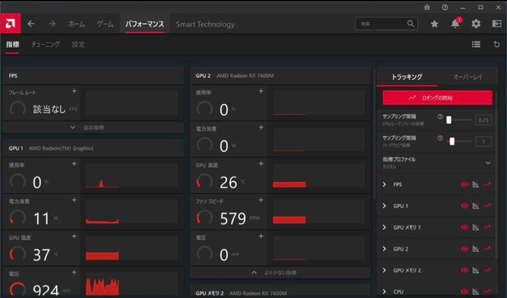Toggle the FPS eye visibility icon
The image size is (507, 298).
click(464, 185)
